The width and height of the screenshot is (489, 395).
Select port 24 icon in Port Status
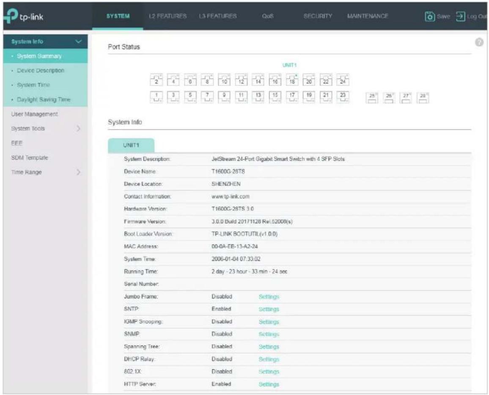[x=343, y=80]
